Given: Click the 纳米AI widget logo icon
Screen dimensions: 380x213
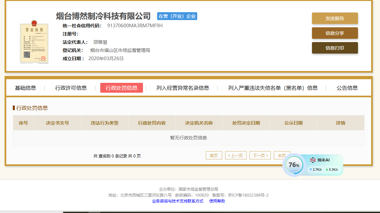Looking at the screenshot, I should tap(313, 160).
